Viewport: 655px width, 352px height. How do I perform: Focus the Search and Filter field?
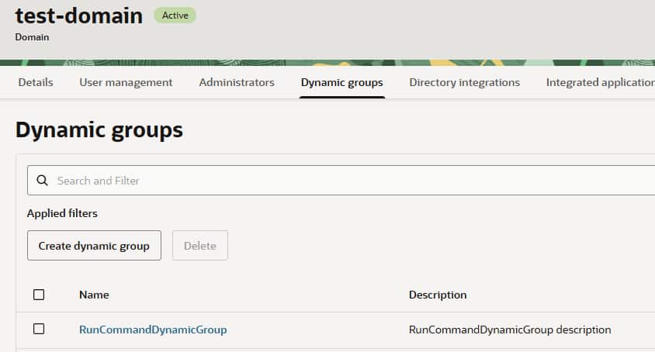click(x=341, y=181)
